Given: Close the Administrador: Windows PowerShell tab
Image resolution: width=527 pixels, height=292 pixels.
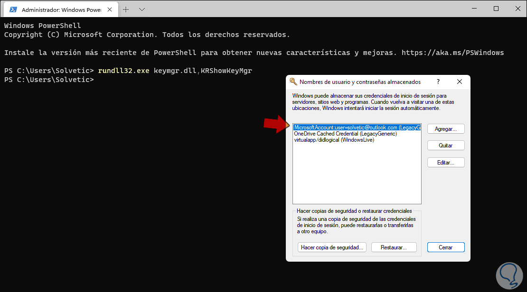Looking at the screenshot, I should (x=110, y=10).
